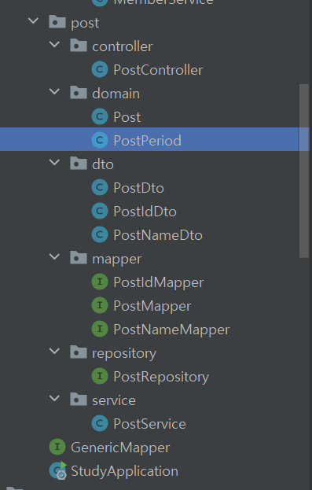Collapse the controller folder chevron
The width and height of the screenshot is (312, 490).
tap(54, 45)
